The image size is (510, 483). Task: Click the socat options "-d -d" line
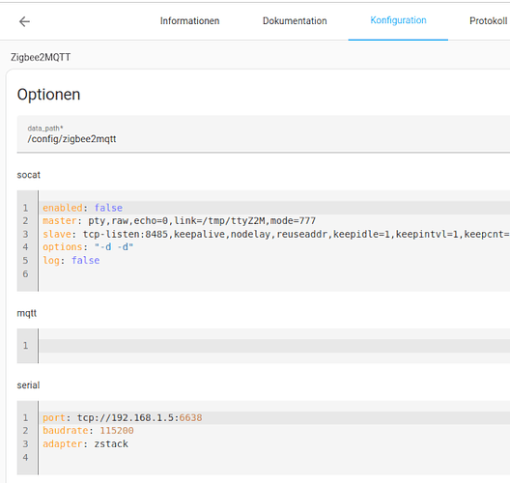point(274,247)
